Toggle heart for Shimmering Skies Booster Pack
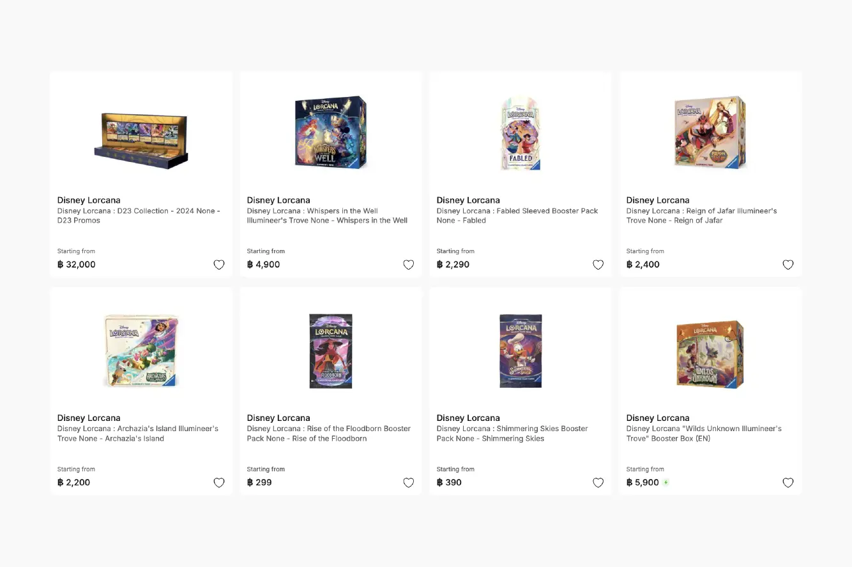 tap(598, 483)
